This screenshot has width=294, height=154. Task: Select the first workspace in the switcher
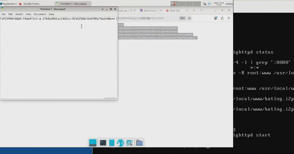coord(174,4)
